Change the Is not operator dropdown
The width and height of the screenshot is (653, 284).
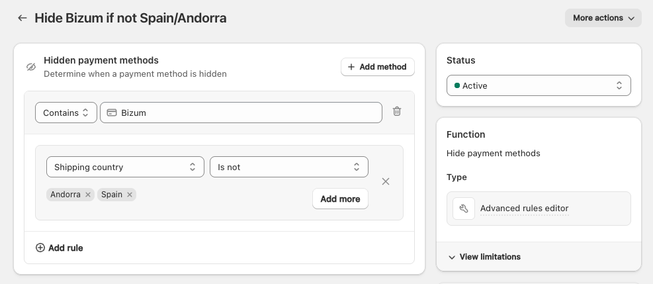(x=288, y=167)
